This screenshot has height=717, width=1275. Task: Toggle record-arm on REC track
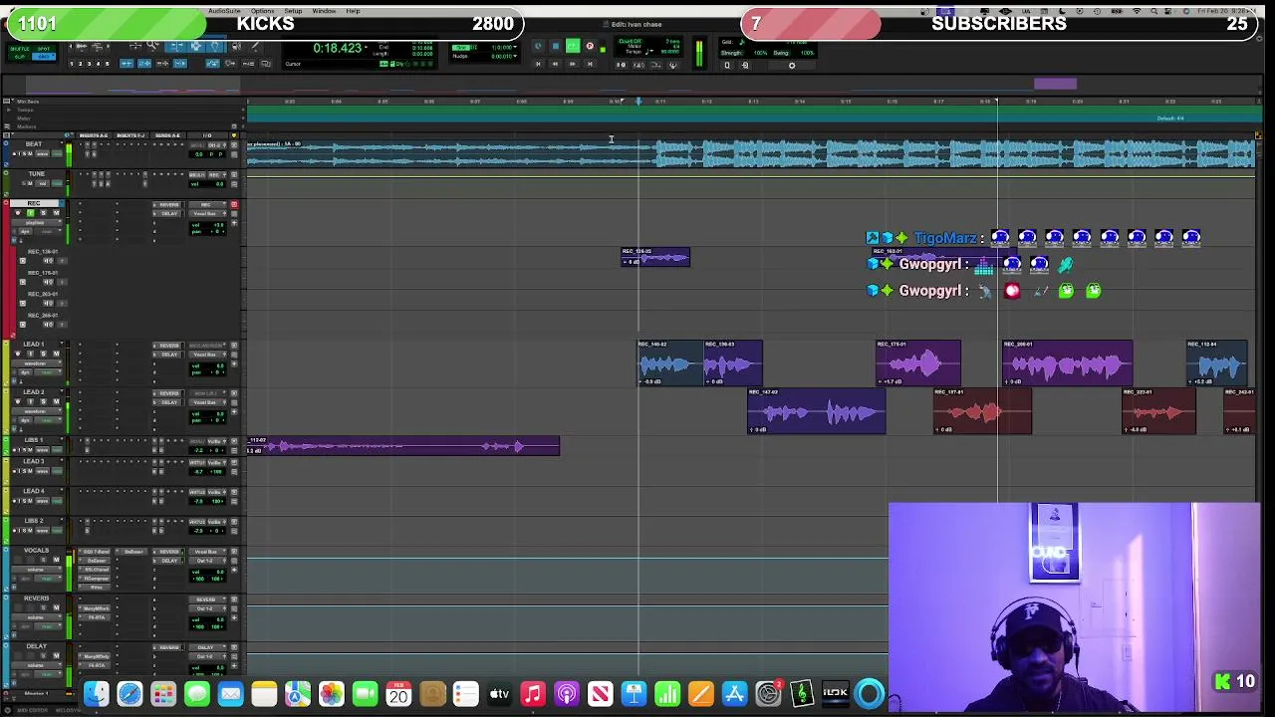click(x=18, y=213)
